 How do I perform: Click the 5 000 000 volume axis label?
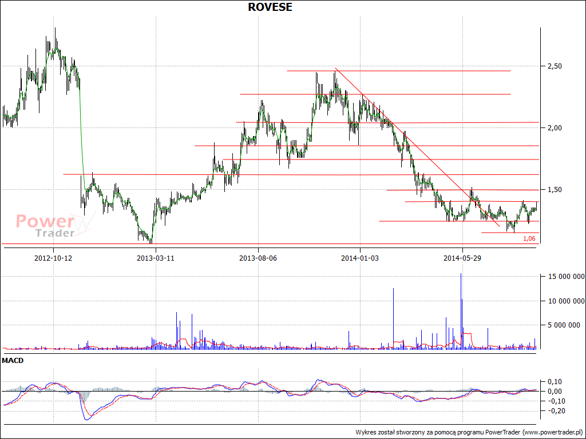564,325
